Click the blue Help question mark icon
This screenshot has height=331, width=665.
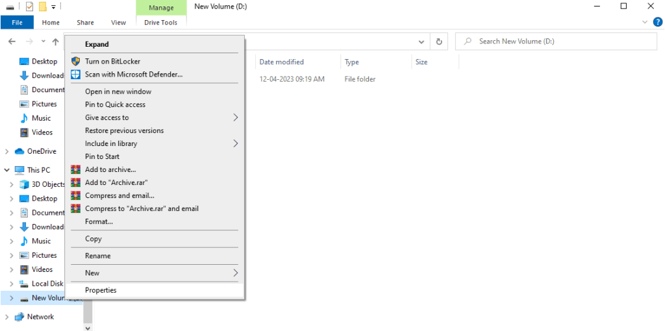coord(657,22)
